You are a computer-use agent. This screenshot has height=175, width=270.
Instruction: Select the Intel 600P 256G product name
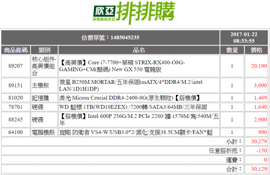click(139, 120)
